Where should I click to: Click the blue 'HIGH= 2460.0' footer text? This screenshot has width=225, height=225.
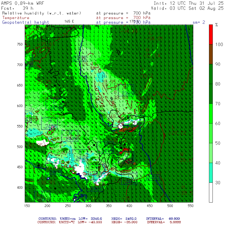pyautogui.click(x=124, y=219)
